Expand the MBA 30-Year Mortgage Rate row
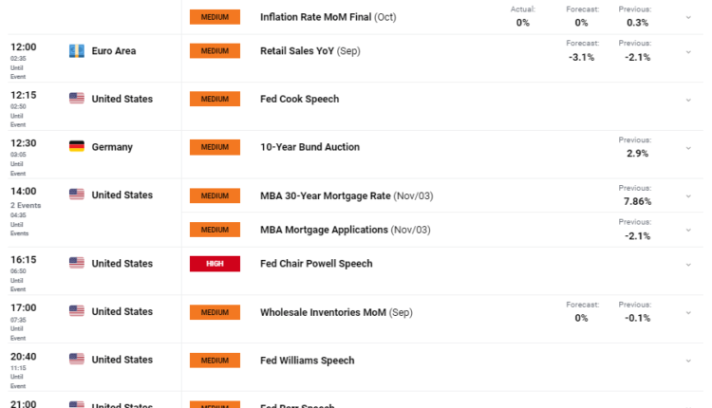This screenshot has width=712, height=408. coord(688,196)
